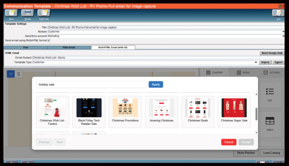This screenshot has width=289, height=166.
Task: Click the Accept button
Action: pos(246,142)
